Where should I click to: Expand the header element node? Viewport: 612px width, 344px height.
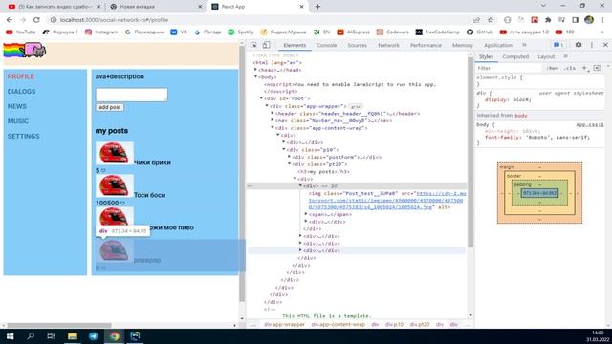pos(273,113)
